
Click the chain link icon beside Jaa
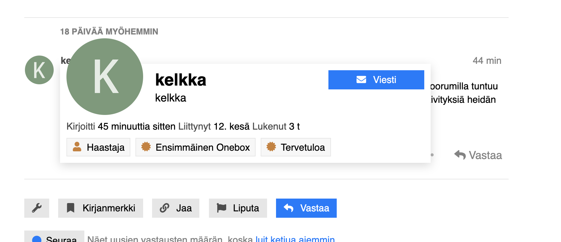(x=164, y=208)
